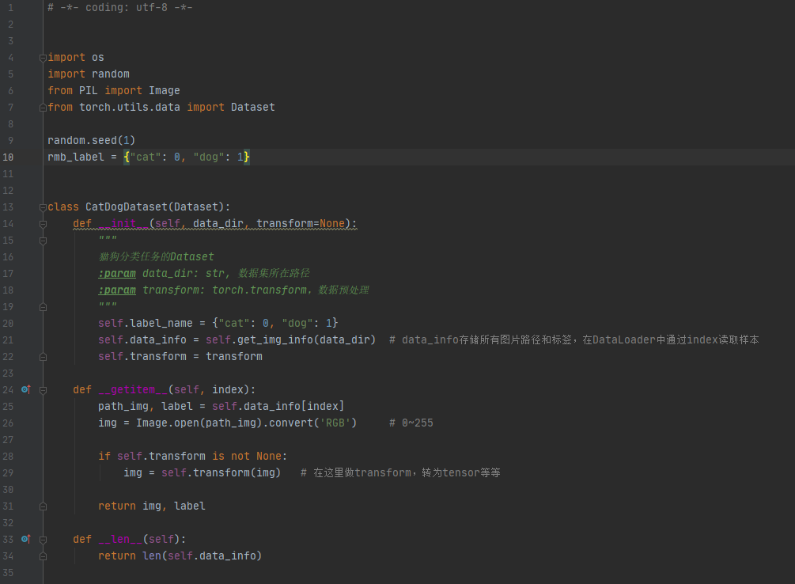The image size is (795, 584).
Task: Click the data_info comment on line 21
Action: 574,340
